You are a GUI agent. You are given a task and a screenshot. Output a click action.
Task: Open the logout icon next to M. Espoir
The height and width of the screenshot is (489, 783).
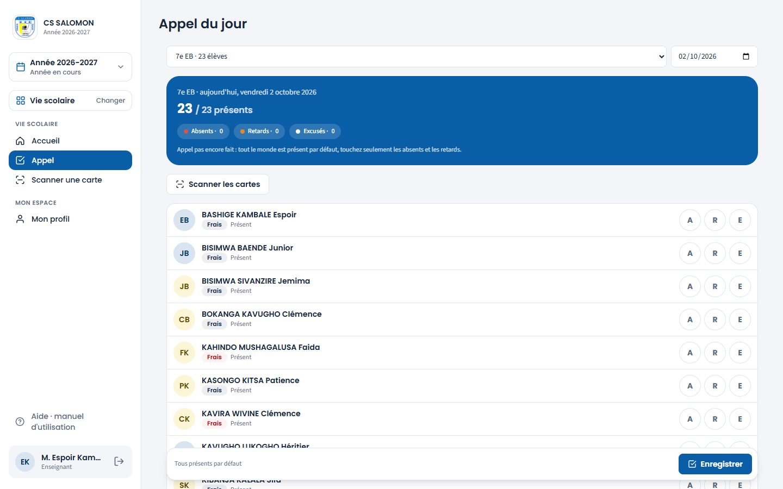[119, 462]
